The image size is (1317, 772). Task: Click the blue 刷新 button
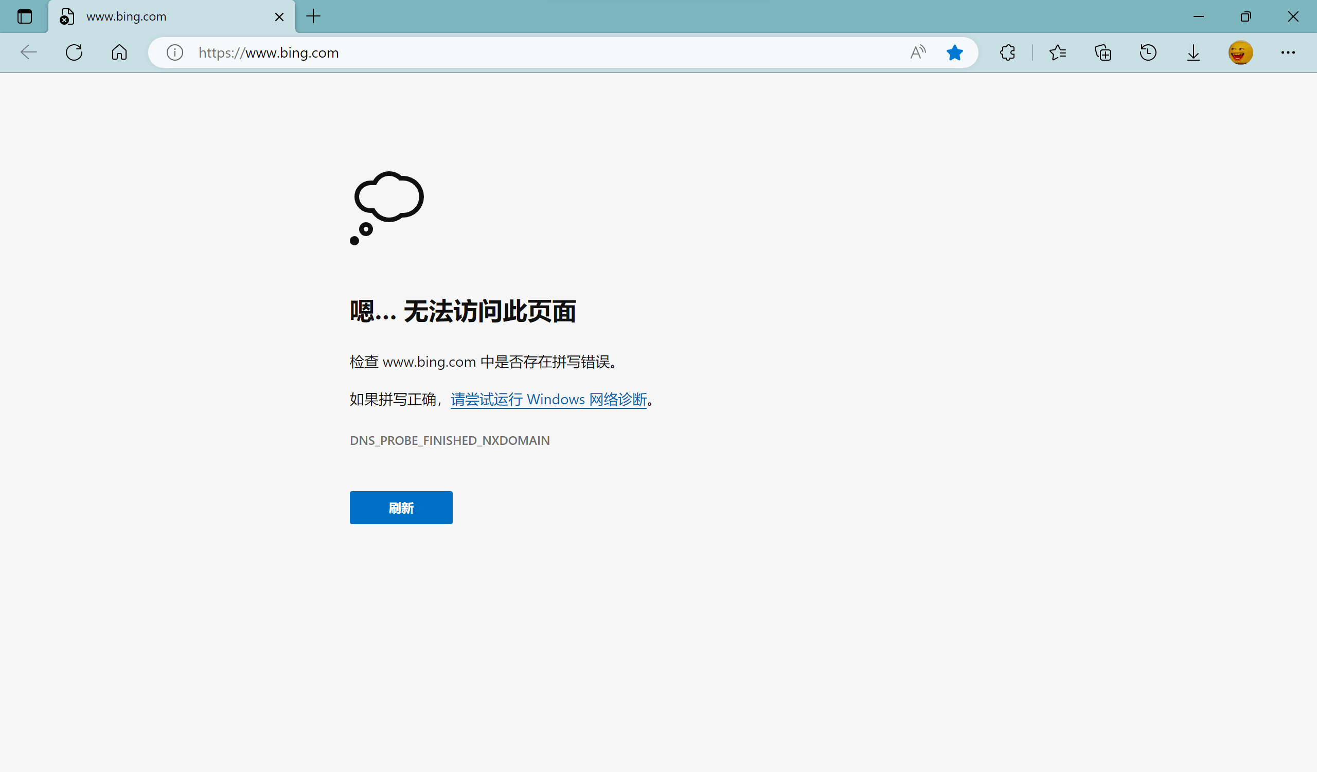point(401,507)
